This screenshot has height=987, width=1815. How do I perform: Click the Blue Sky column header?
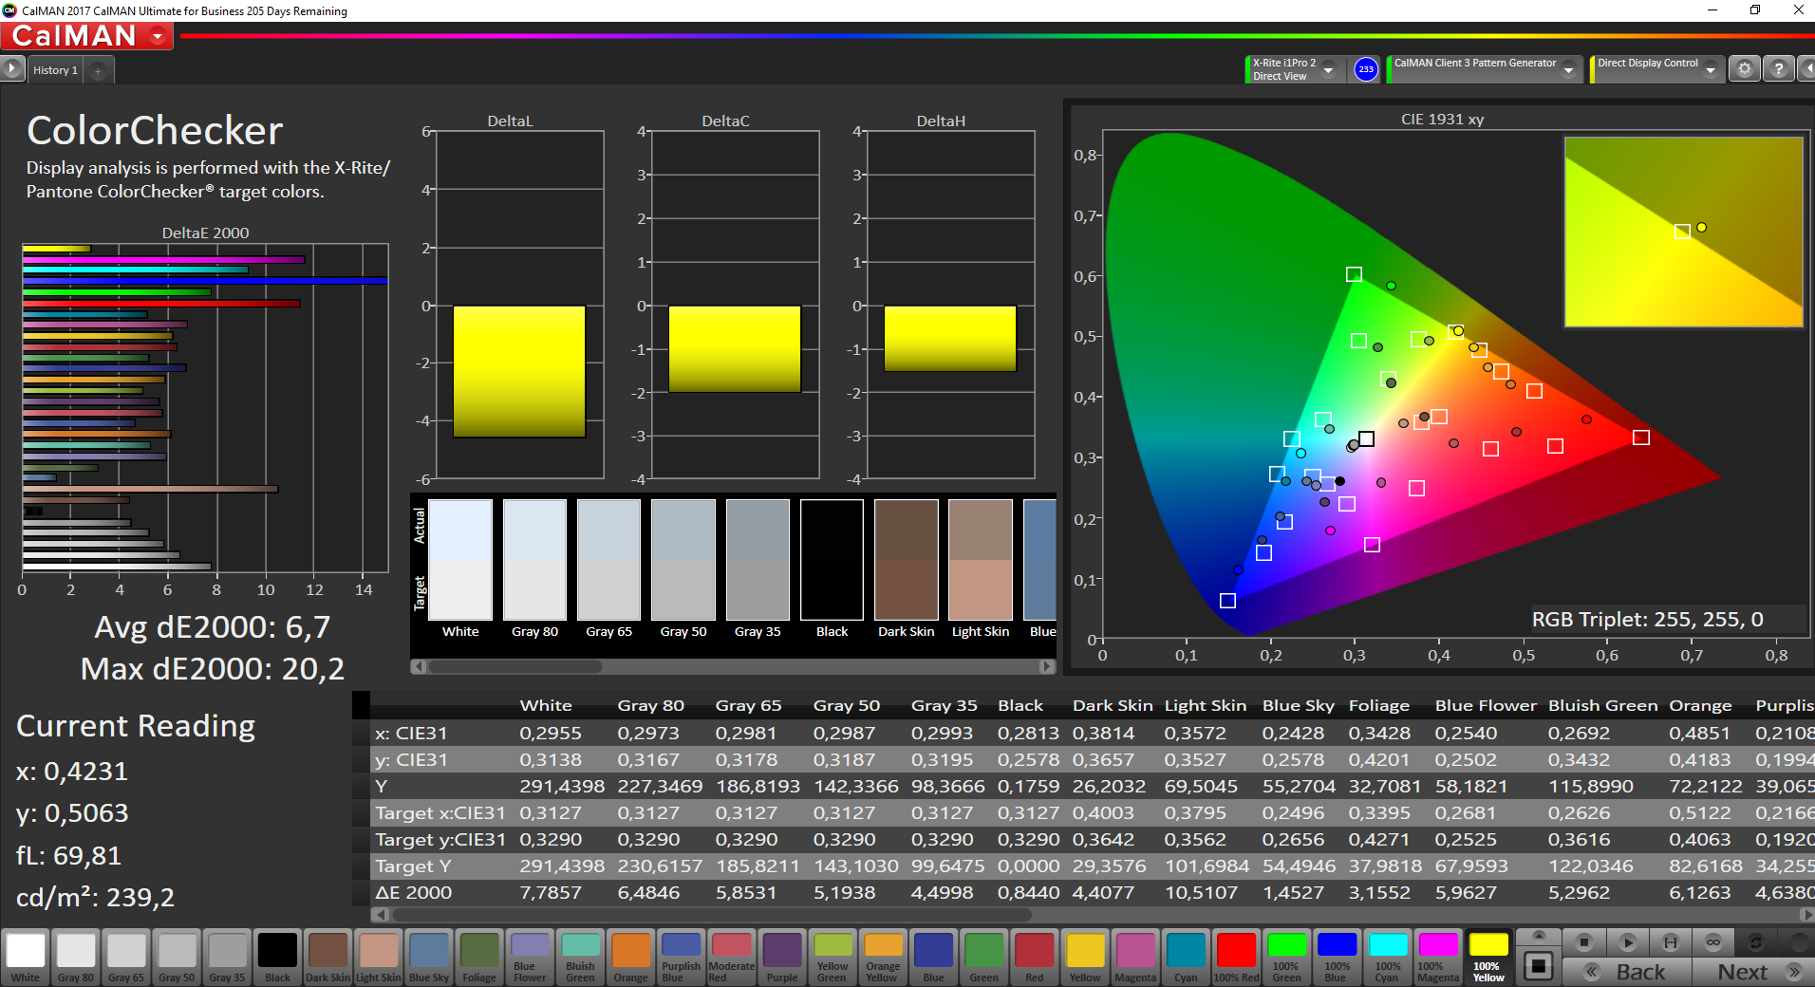pyautogui.click(x=1298, y=705)
